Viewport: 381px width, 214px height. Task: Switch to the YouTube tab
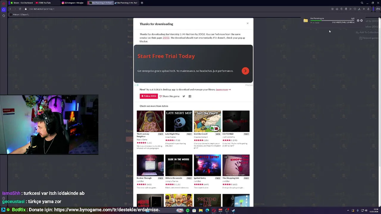point(47,3)
